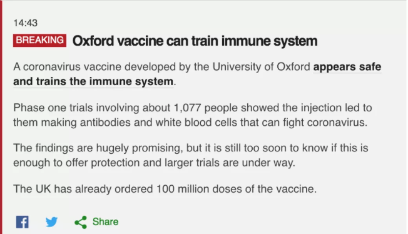This screenshot has width=408, height=234.
Task: Click the 'UK has already ordered' sentence
Action: (x=165, y=189)
